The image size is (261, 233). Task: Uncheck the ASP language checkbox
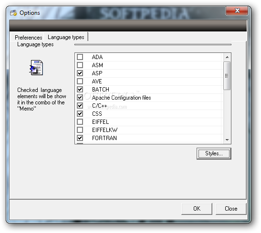tap(80, 73)
